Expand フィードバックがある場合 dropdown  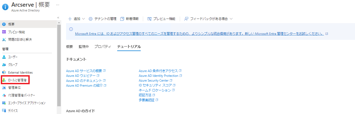[209, 19]
